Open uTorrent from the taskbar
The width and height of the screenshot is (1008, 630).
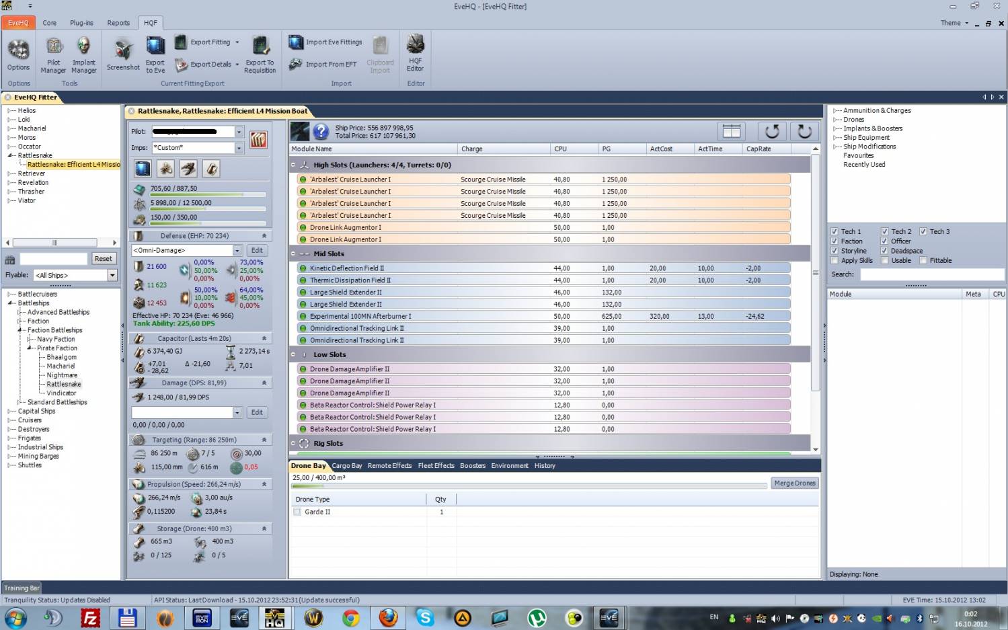click(537, 618)
